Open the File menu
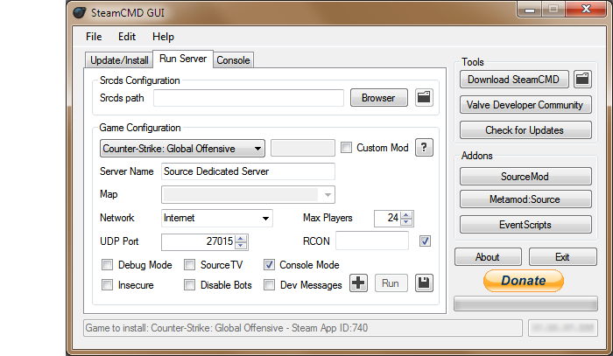This screenshot has height=356, width=613. tap(94, 37)
